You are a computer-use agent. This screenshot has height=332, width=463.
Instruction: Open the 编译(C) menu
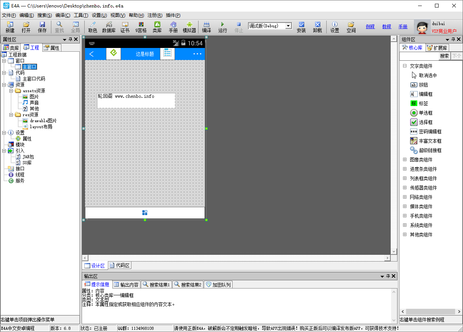(x=63, y=15)
